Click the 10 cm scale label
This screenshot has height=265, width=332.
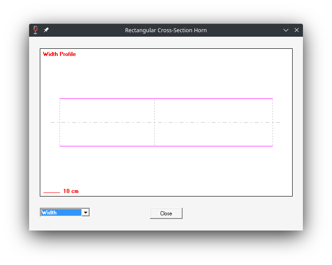click(x=71, y=191)
